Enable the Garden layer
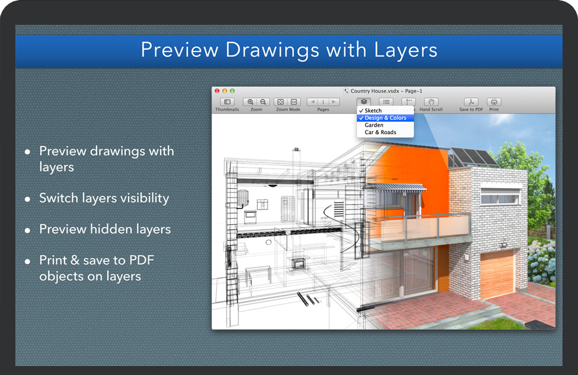Viewport: 578px width, 375px height. (374, 125)
